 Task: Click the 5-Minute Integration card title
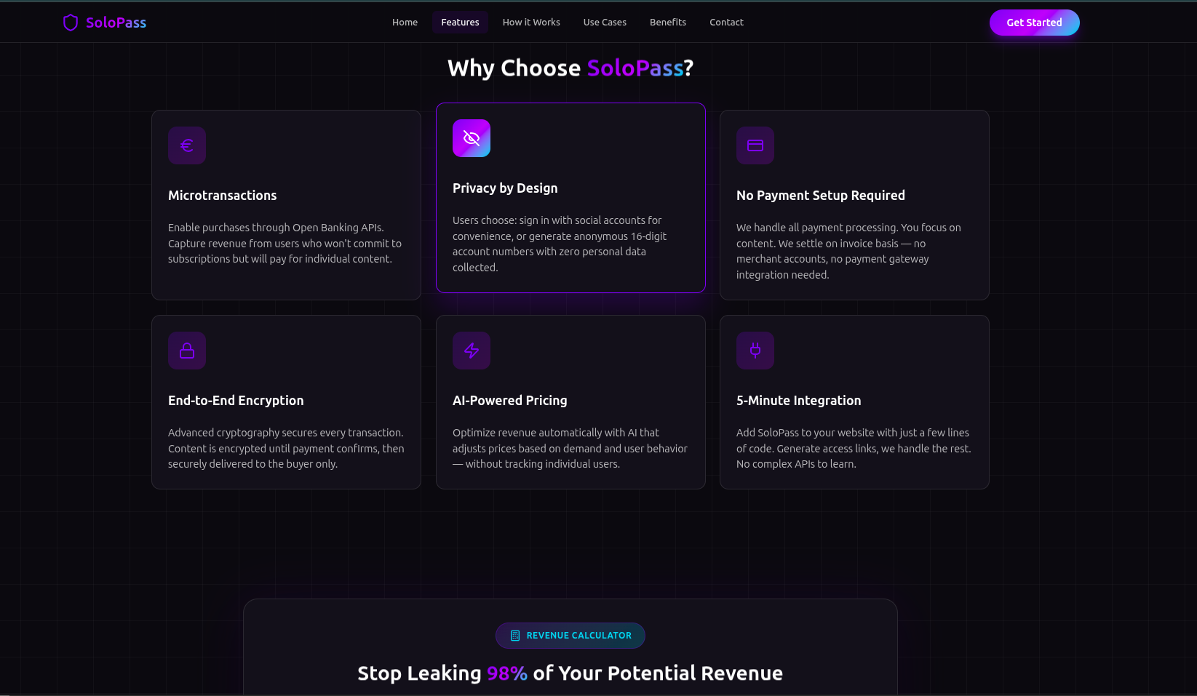click(798, 401)
